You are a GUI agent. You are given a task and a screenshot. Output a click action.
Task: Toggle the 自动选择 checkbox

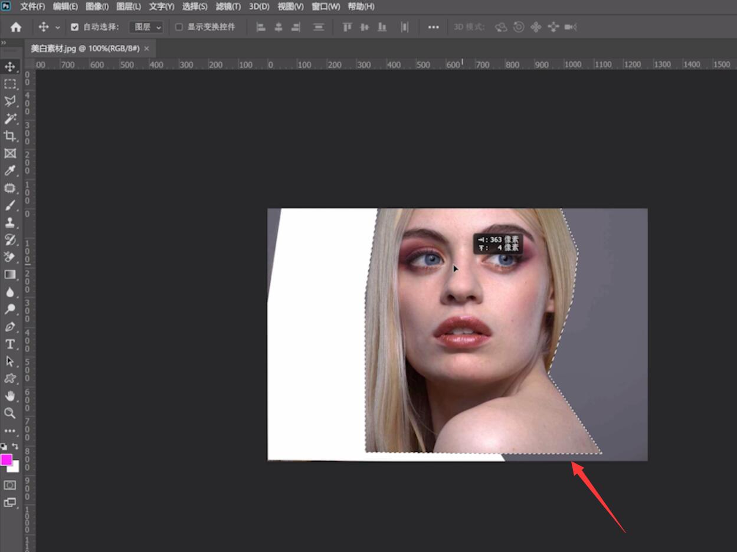75,27
